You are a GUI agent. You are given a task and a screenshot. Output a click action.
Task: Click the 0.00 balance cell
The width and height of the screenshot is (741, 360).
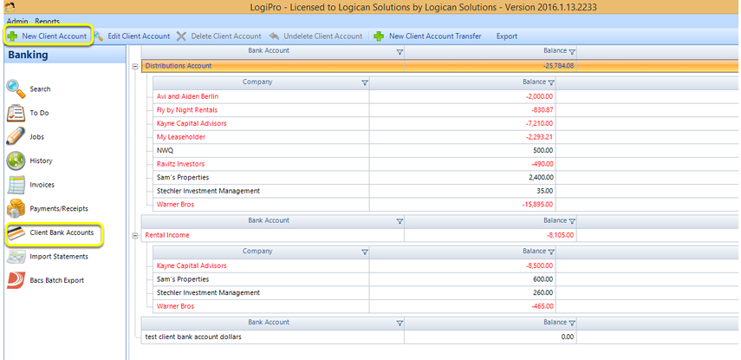(x=491, y=337)
